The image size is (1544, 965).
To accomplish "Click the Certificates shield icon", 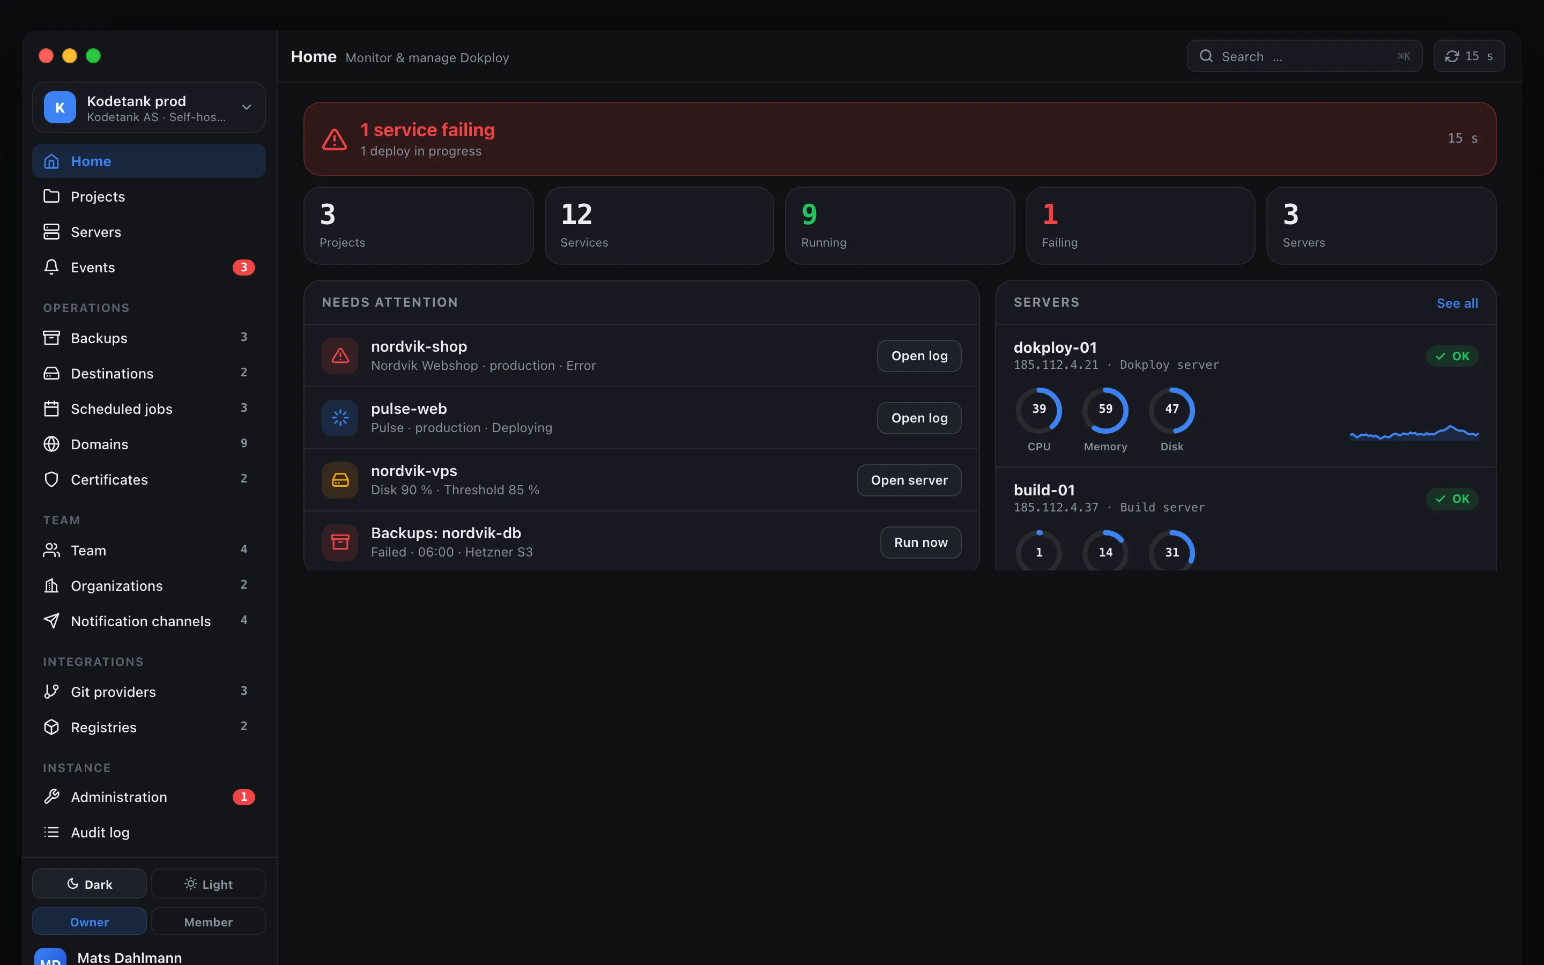I will coord(51,479).
